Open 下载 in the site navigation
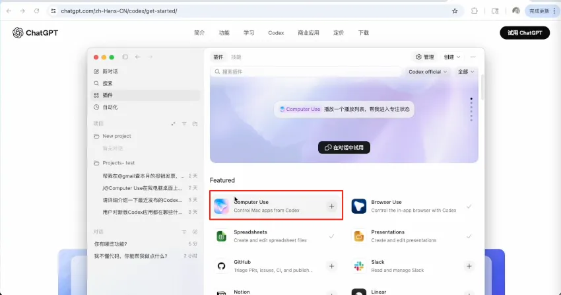This screenshot has height=295, width=561. [x=364, y=33]
